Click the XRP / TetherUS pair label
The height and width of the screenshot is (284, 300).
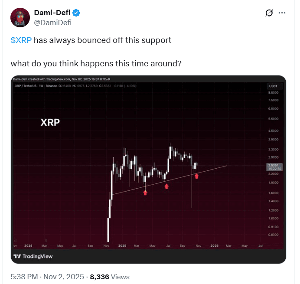coord(26,86)
